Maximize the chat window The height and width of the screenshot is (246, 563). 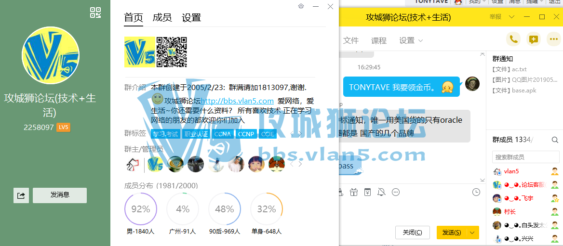542,17
